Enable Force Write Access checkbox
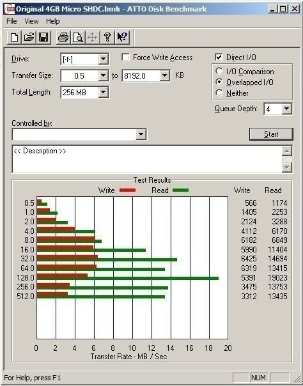303x386 pixels. [125, 58]
